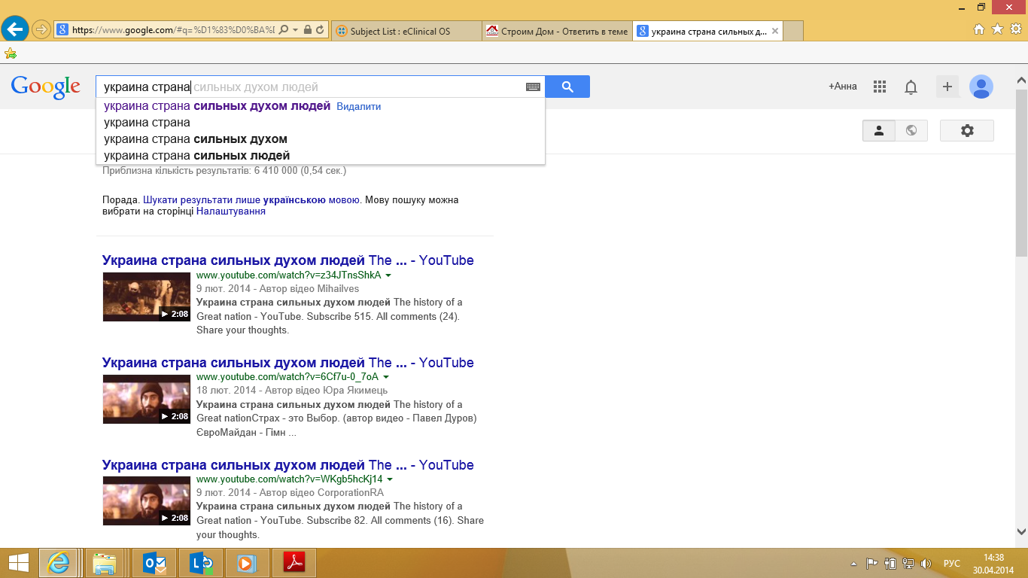The width and height of the screenshot is (1028, 578).
Task: Open Outlook from the taskbar
Action: click(x=156, y=563)
